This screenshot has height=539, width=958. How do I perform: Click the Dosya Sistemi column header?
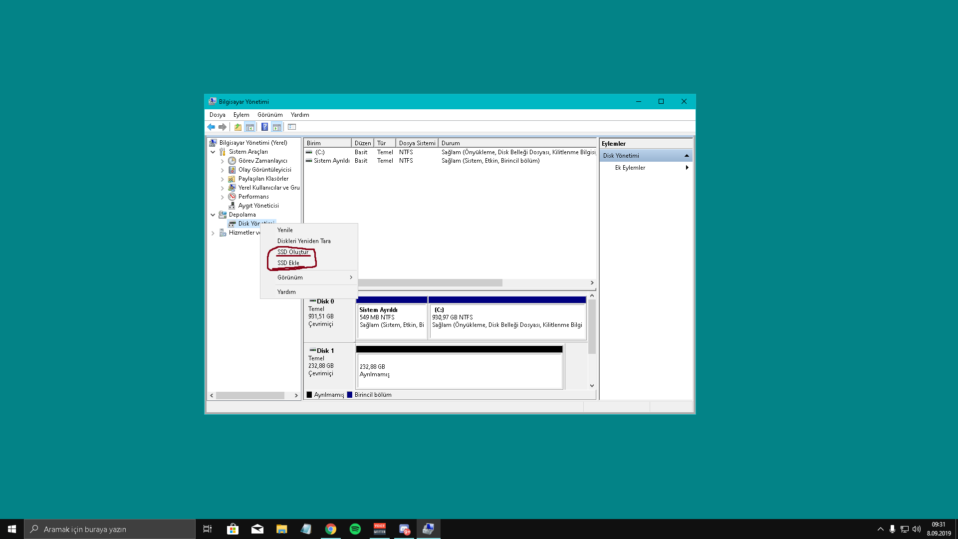[x=417, y=143]
